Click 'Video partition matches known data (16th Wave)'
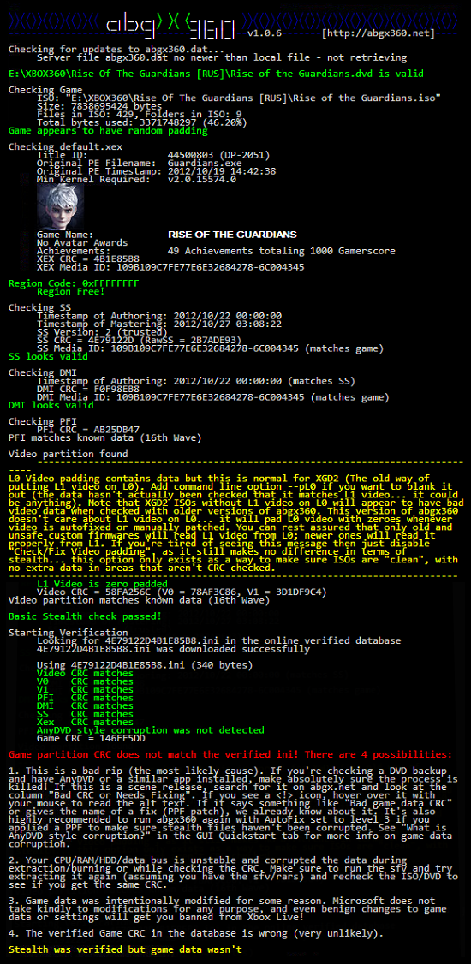Viewport: 471px width, 964px height. tap(139, 599)
